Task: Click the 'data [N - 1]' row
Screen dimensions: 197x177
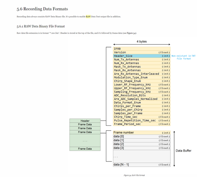Action: pyautogui.click(x=142, y=165)
